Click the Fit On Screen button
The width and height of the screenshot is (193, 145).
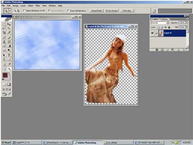[x=111, y=11]
